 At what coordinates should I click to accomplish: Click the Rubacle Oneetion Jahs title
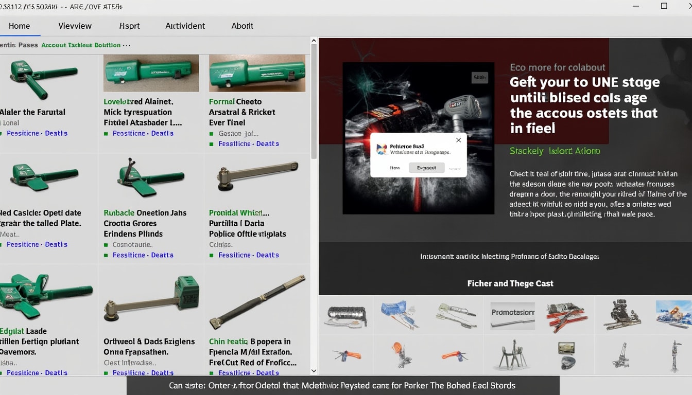pyautogui.click(x=145, y=223)
